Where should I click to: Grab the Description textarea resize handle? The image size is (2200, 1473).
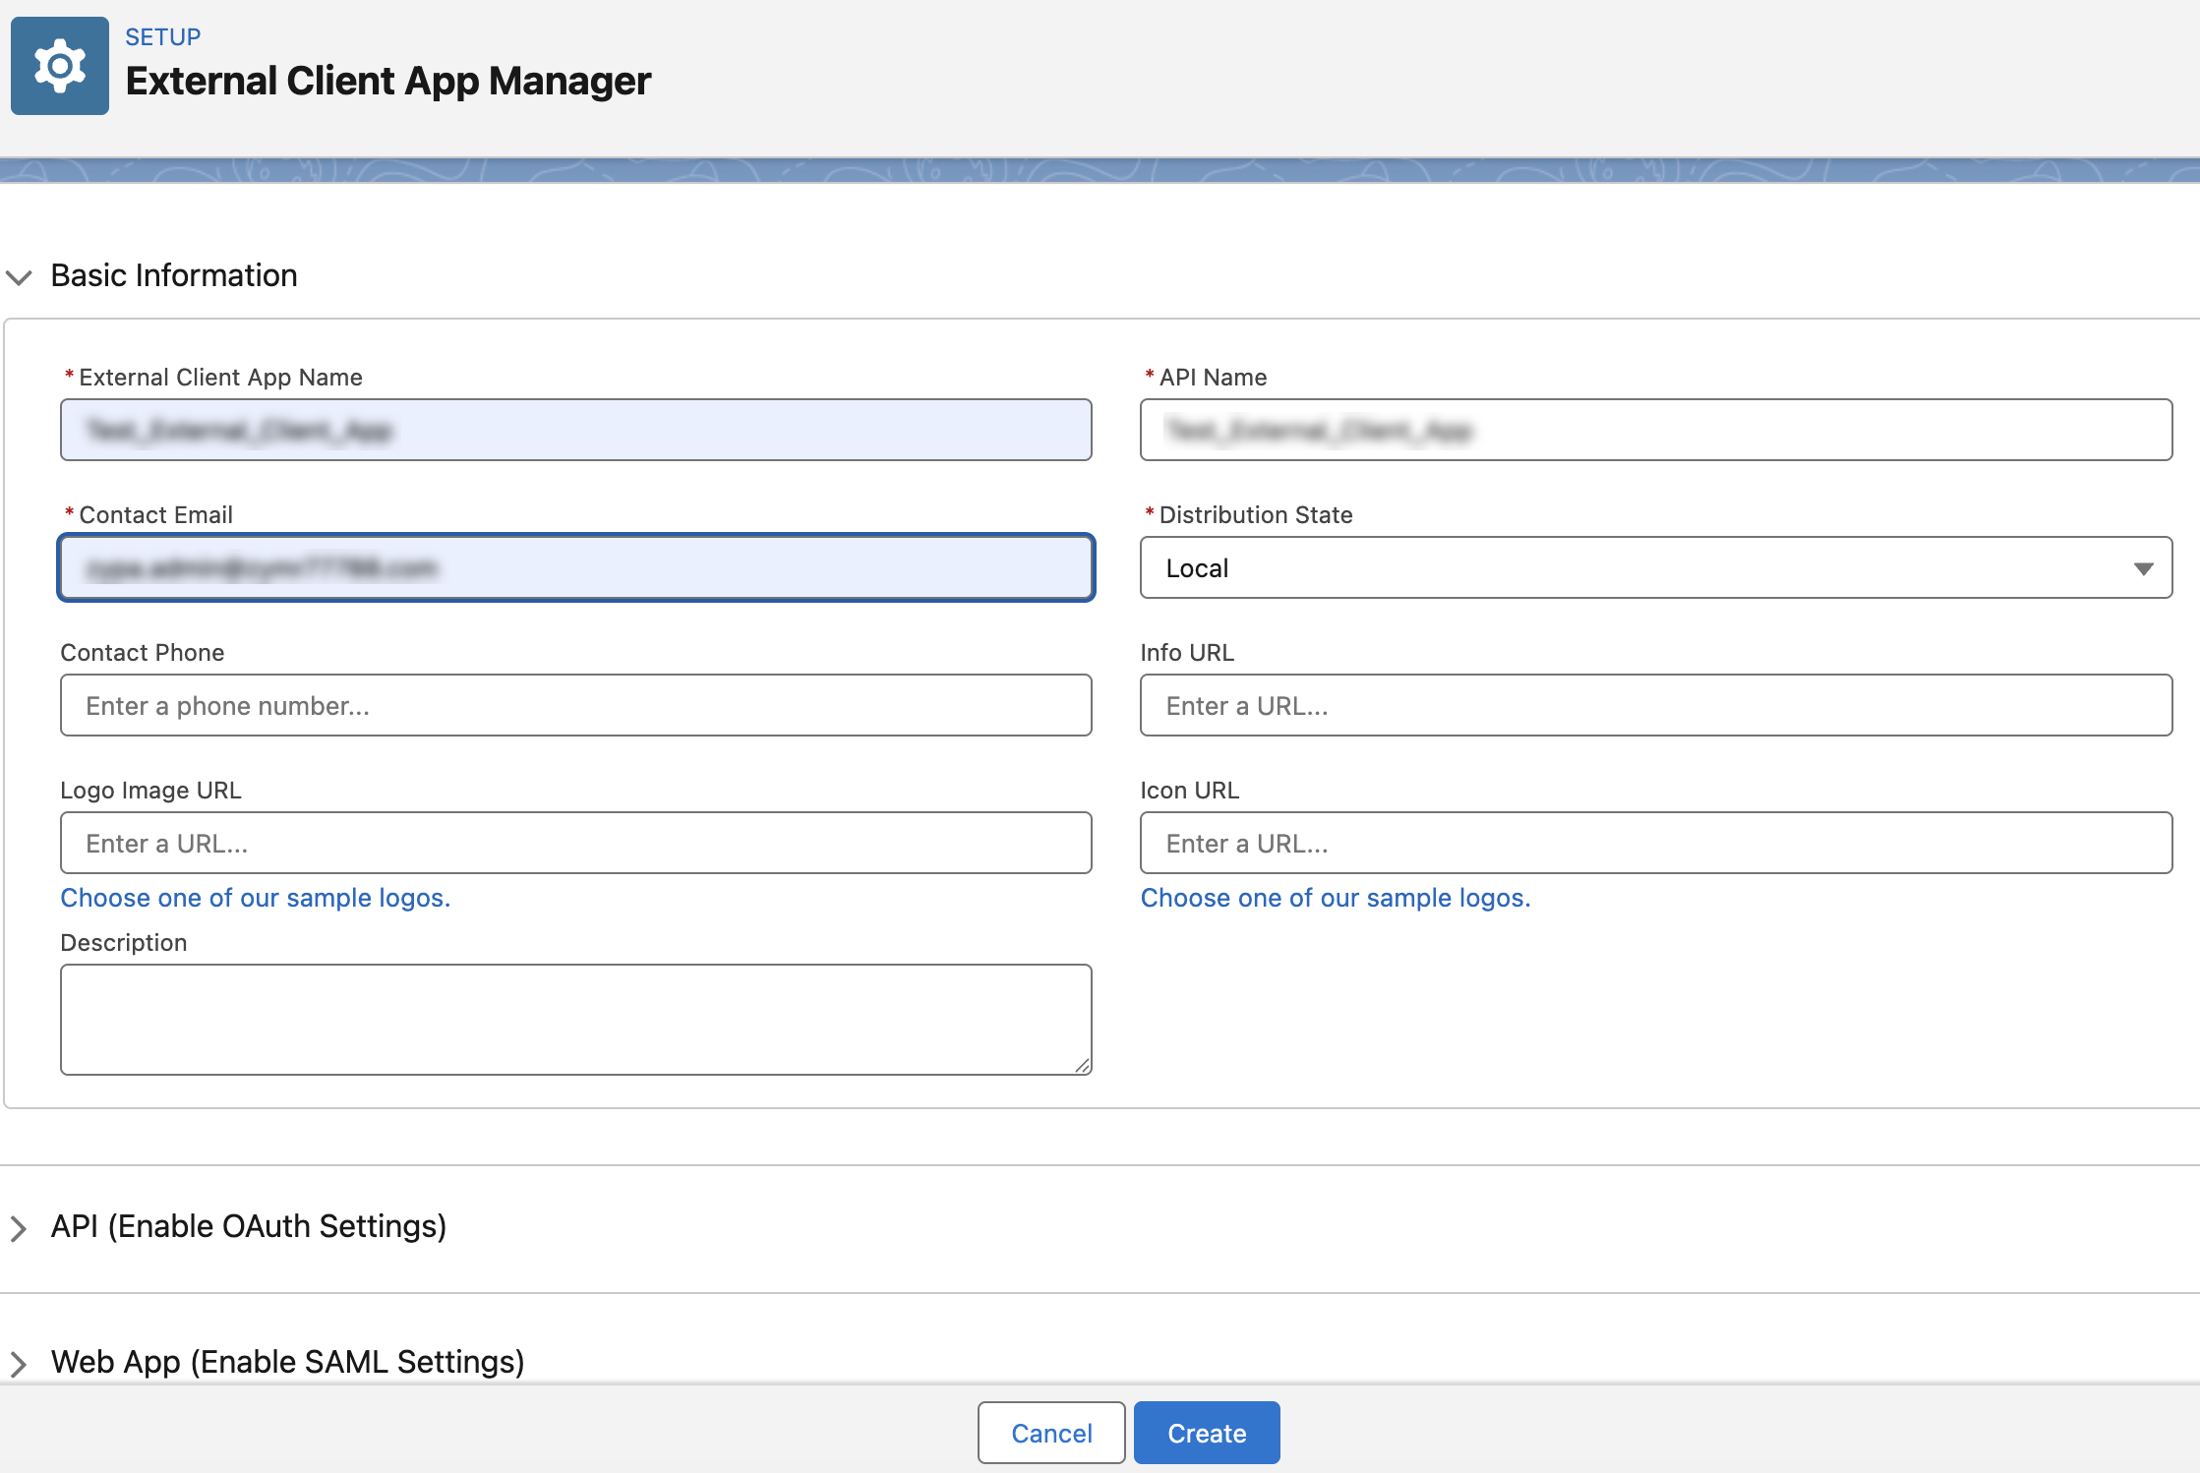coord(1082,1065)
